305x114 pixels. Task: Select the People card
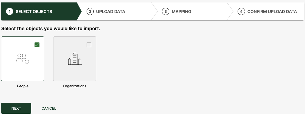point(22,59)
